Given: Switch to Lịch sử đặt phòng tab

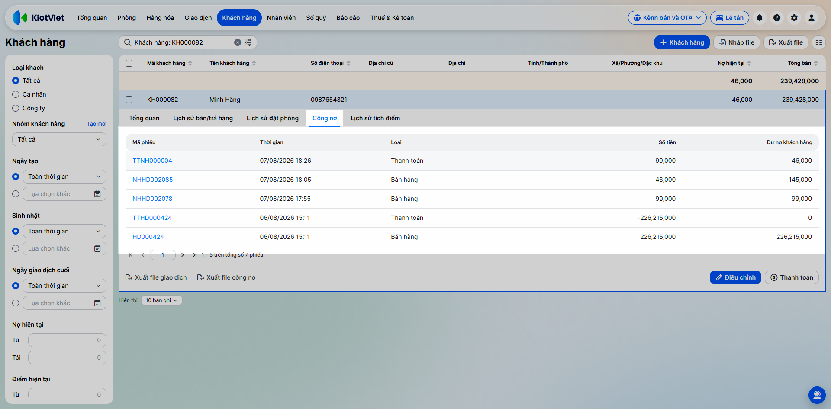Looking at the screenshot, I should [273, 118].
